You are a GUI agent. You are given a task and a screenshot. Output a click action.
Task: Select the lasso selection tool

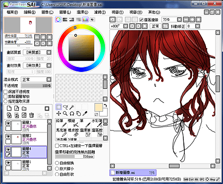pyautogui.click(x=65, y=107)
